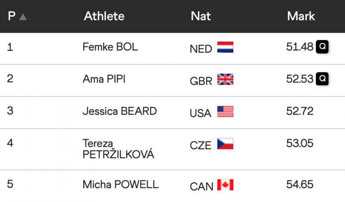Click the USA flag icon

[x=225, y=111]
